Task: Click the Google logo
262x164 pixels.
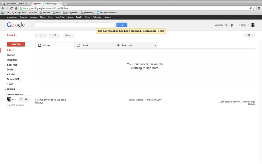Action: tap(16, 25)
